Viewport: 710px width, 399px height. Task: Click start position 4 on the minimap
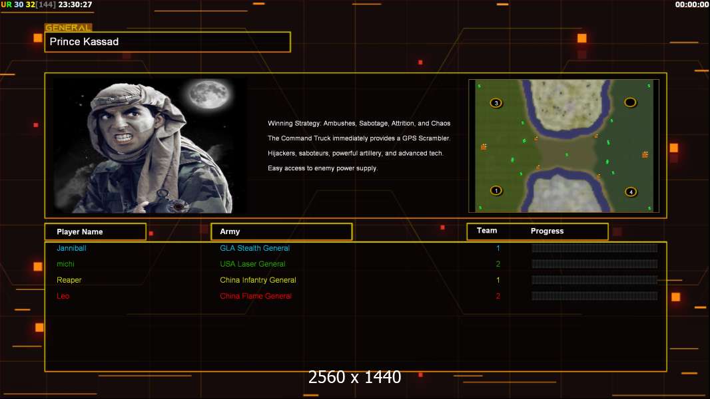pyautogui.click(x=631, y=192)
